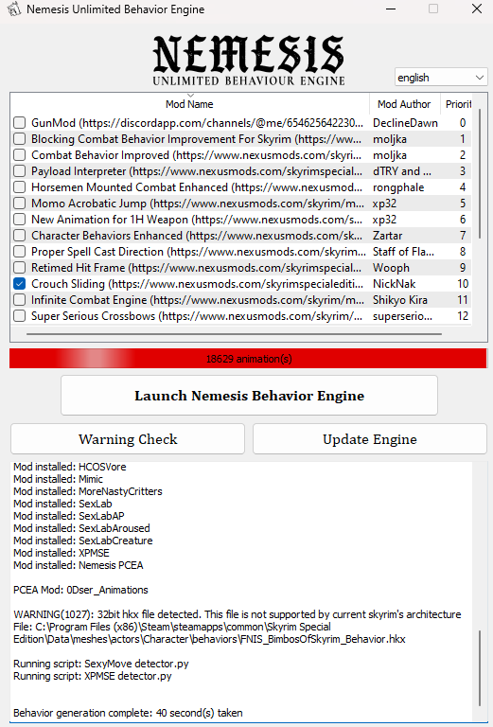This screenshot has height=727, width=493.
Task: Enable Character Behaviors Enhanced mod
Action: pos(20,236)
